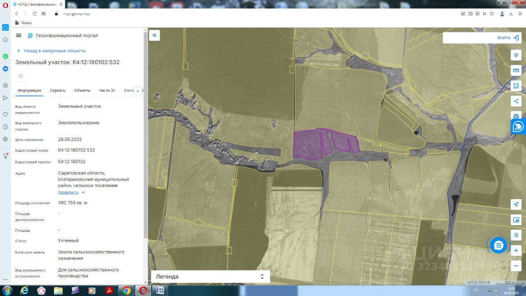Open the Яндекс bookmark

pyautogui.click(x=23, y=23)
